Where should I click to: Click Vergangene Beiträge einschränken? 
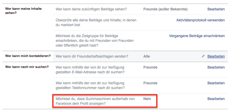[x=197, y=36]
